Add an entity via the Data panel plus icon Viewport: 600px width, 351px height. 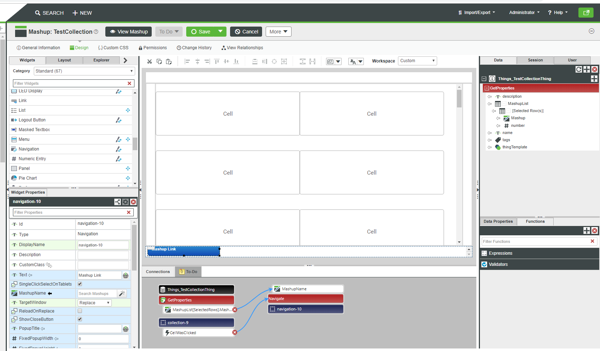pyautogui.click(x=587, y=69)
